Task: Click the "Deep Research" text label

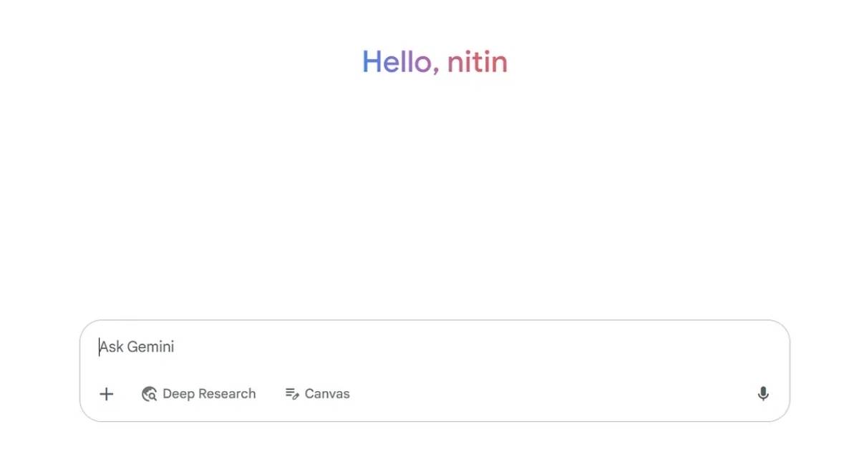Action: click(209, 394)
